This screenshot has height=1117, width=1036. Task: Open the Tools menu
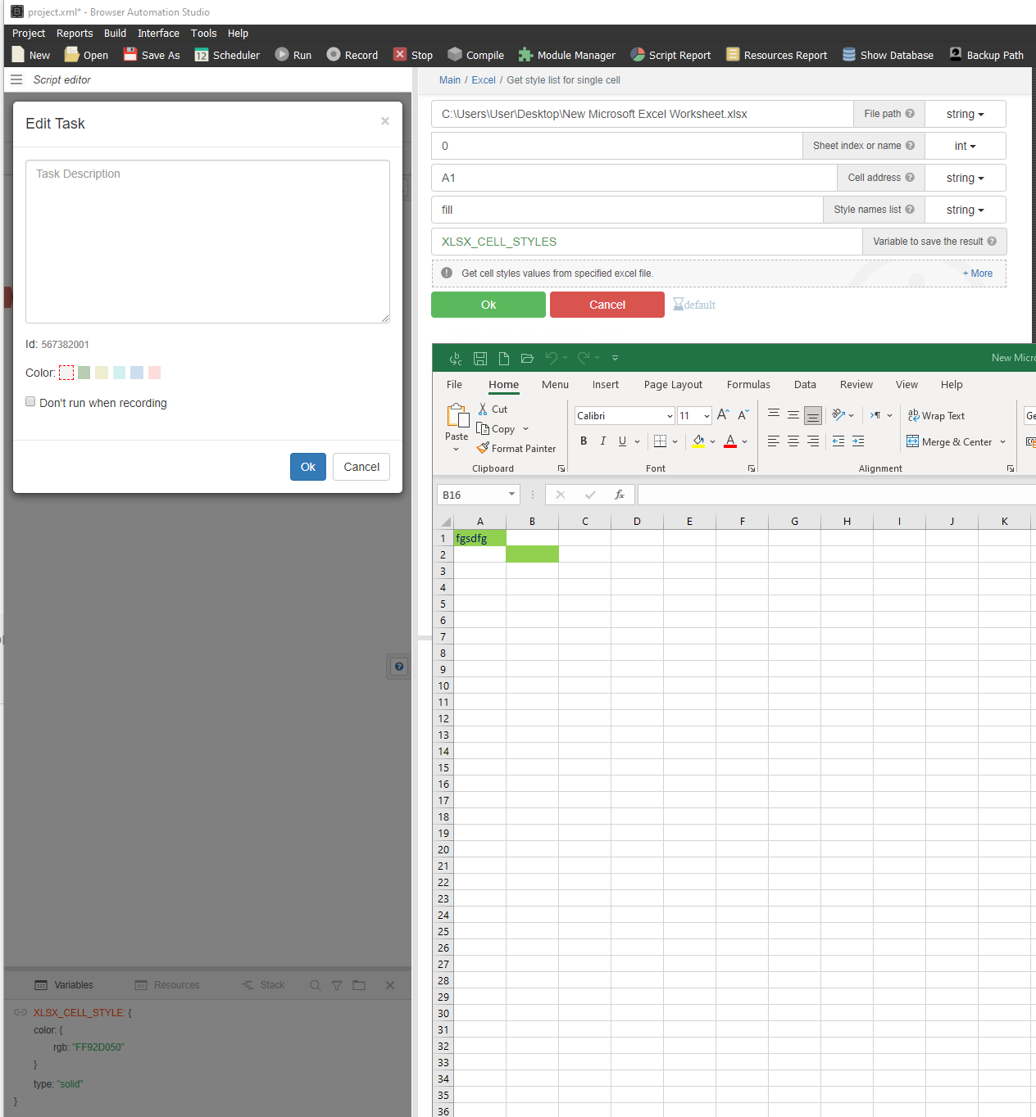203,34
